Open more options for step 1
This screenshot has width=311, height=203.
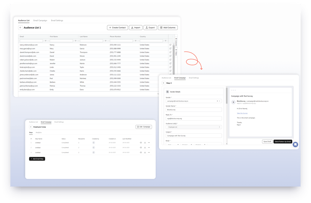(x=149, y=142)
